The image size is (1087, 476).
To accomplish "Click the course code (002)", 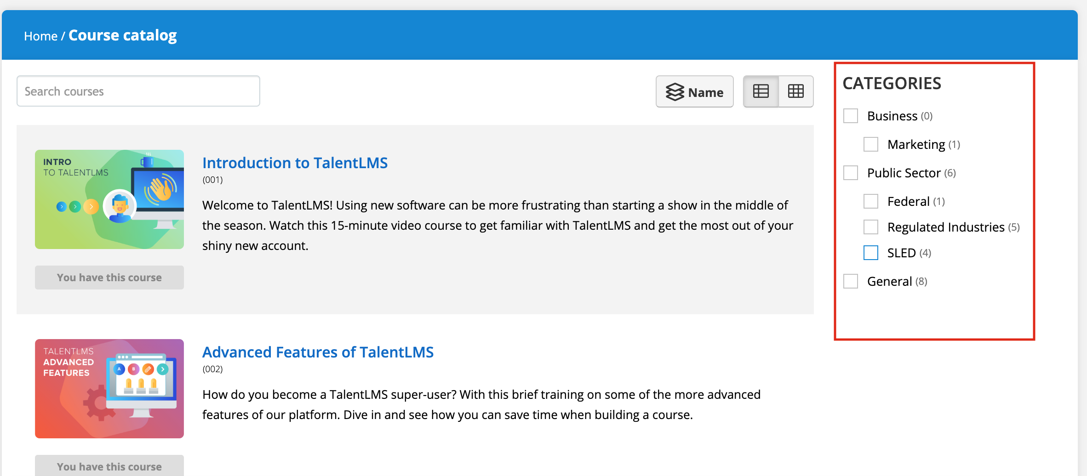I will (x=212, y=369).
